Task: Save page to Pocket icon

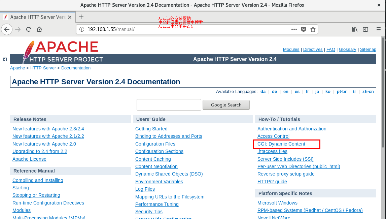Action: 304,29
